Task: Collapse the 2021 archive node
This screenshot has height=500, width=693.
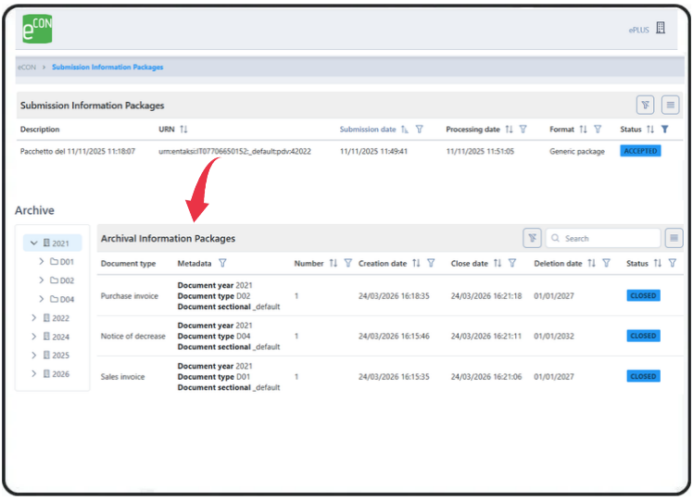Action: pyautogui.click(x=34, y=244)
